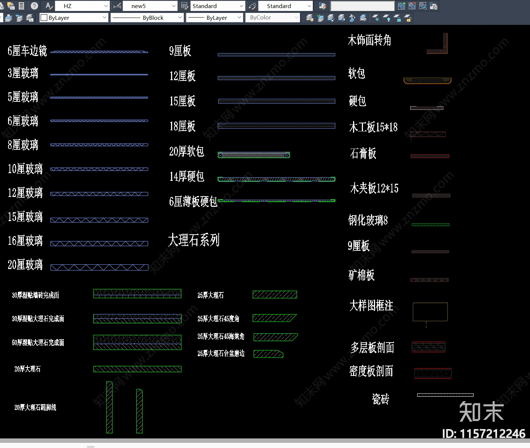Click the layer isolate icon with exclamation
Screen dimensions: 530x448
[x=363, y=18]
